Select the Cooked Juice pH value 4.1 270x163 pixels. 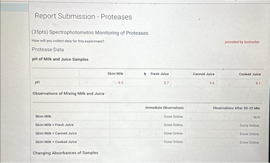coord(258,83)
